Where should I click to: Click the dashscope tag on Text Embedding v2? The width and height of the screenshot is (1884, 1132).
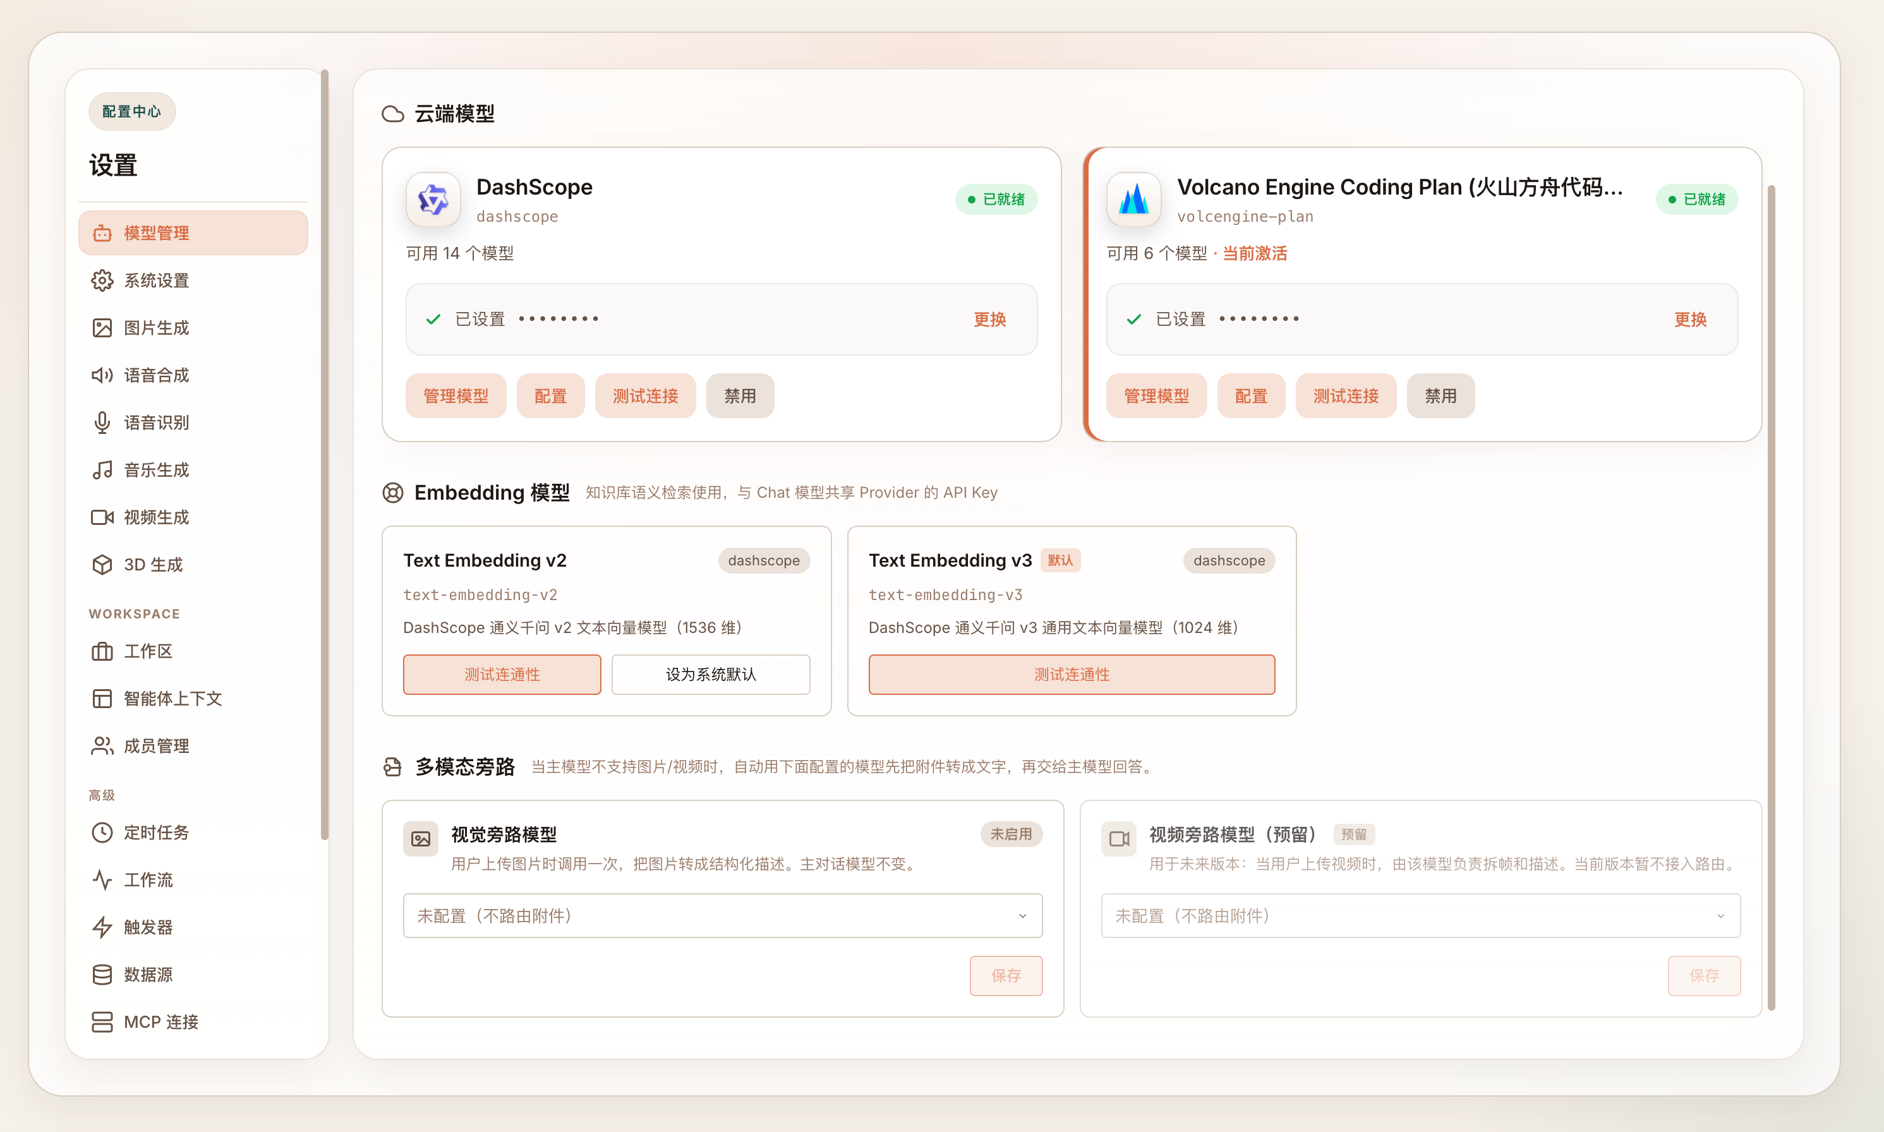point(763,561)
